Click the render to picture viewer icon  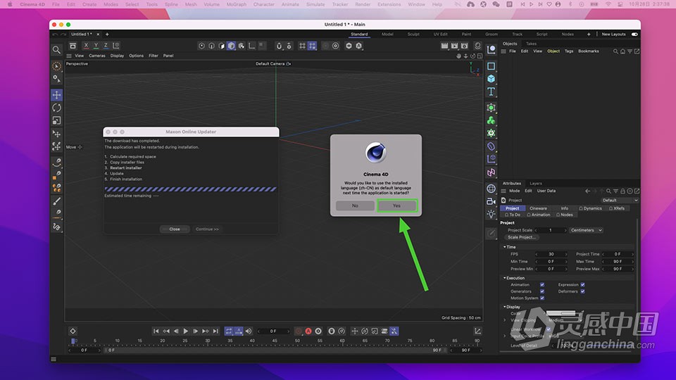pyautogui.click(x=454, y=46)
